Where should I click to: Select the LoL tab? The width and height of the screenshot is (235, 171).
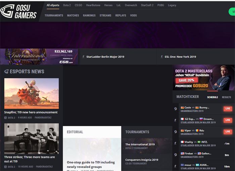[x=119, y=5]
